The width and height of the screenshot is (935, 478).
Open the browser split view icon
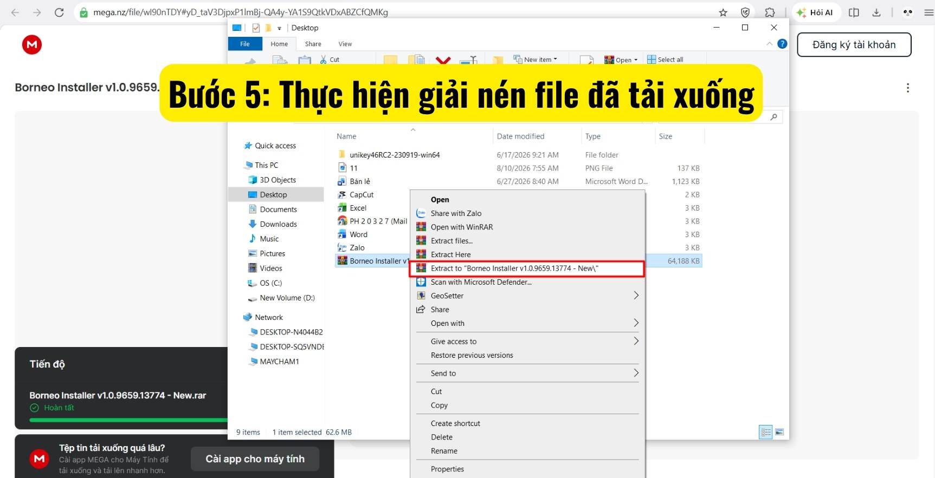pyautogui.click(x=854, y=12)
